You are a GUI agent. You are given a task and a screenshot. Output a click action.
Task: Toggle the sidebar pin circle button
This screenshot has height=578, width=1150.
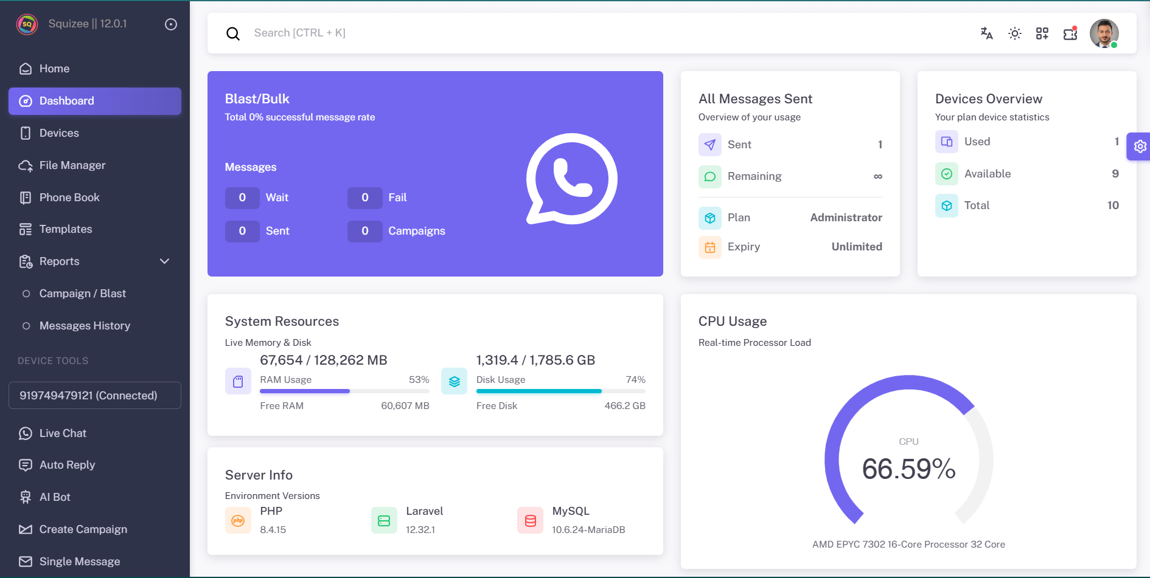coord(171,24)
